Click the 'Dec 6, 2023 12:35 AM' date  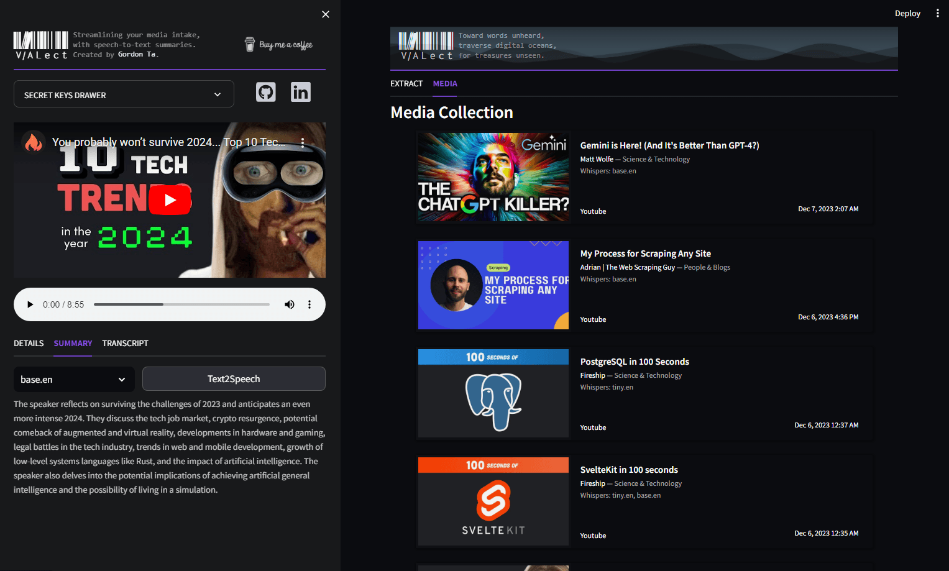point(826,533)
